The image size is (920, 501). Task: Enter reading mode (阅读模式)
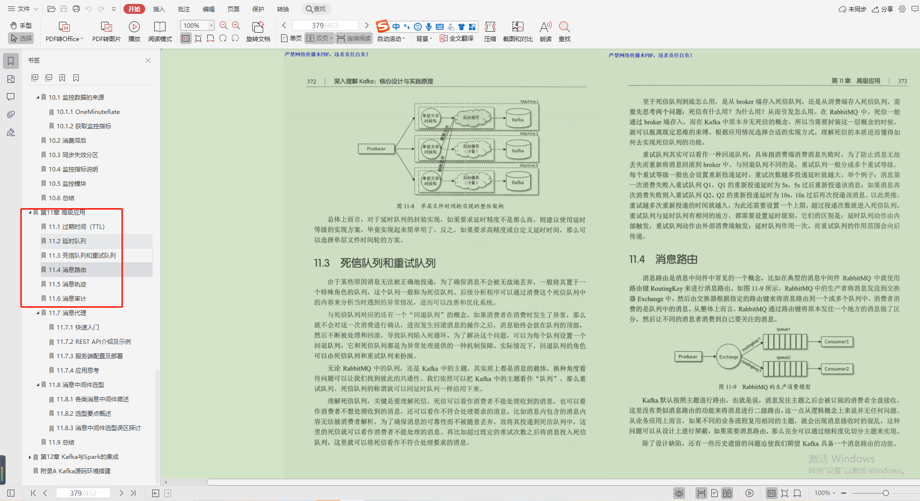160,31
